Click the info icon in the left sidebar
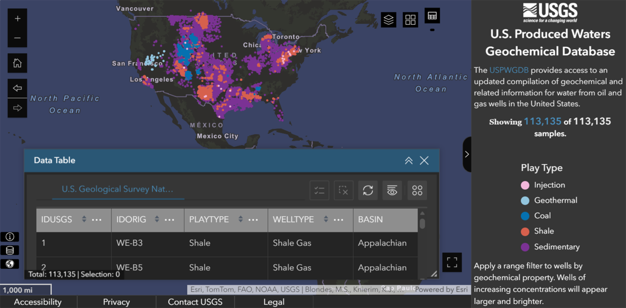The width and height of the screenshot is (626, 308). (x=10, y=236)
